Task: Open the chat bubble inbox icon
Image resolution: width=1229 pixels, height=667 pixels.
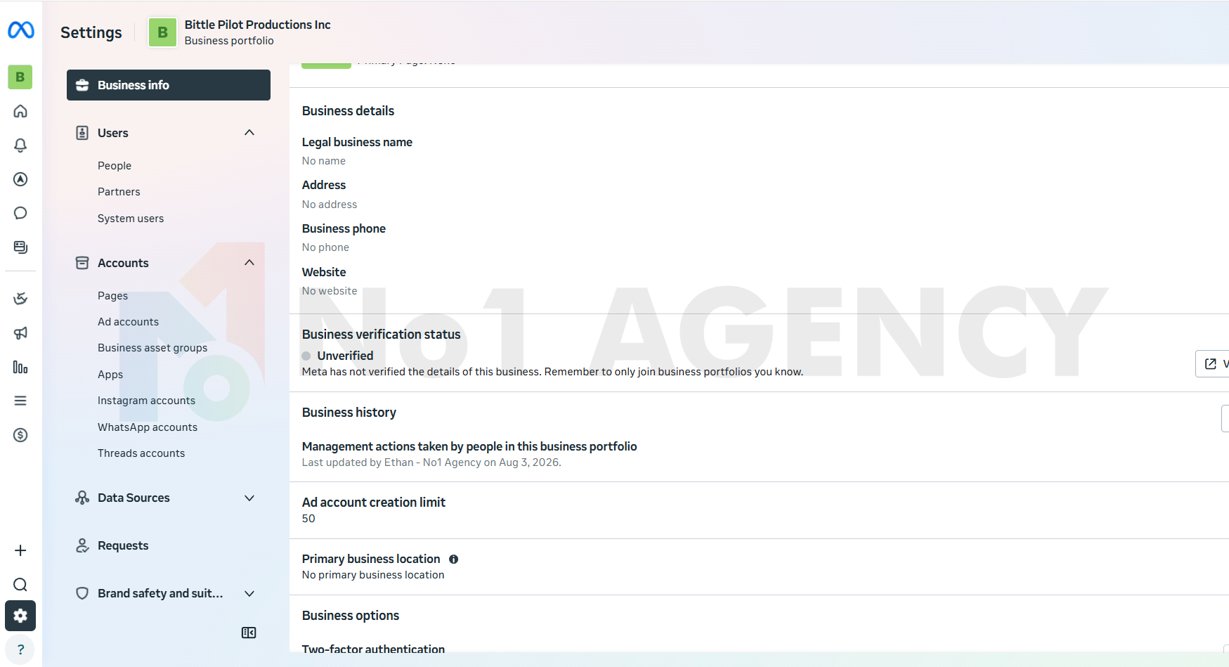Action: (20, 213)
